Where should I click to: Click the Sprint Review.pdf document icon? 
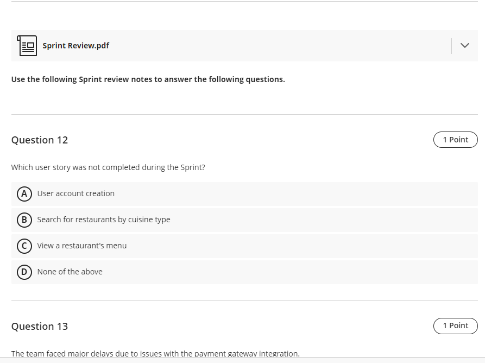(27, 46)
